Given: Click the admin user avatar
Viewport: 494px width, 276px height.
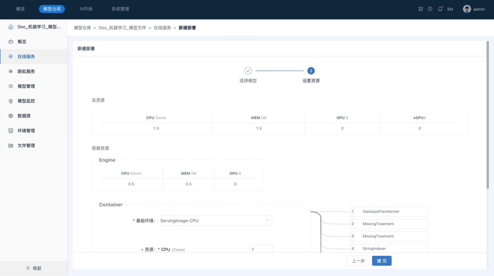Looking at the screenshot, I should pyautogui.click(x=467, y=9).
